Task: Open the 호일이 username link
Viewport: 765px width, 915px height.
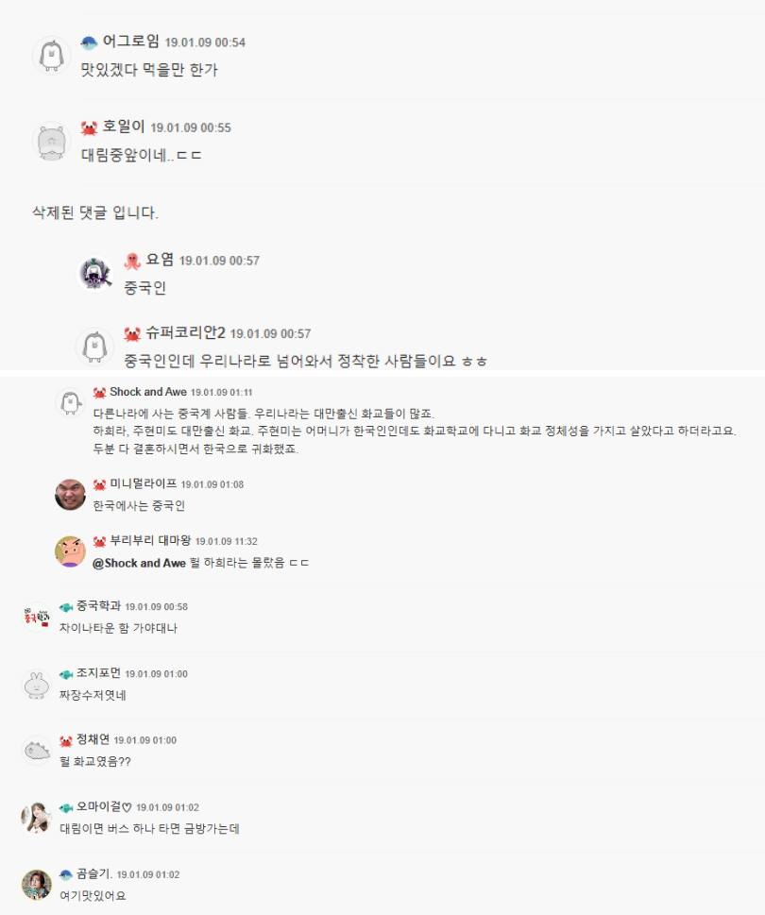Action: (x=123, y=126)
